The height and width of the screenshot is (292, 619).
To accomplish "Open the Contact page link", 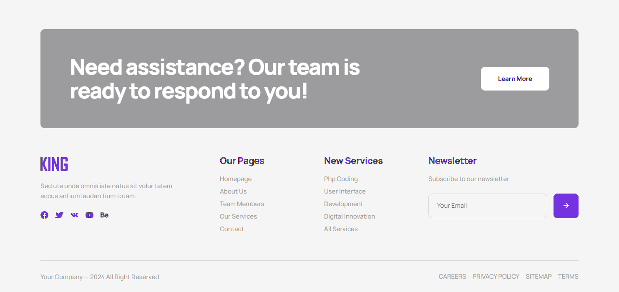I will tap(232, 229).
